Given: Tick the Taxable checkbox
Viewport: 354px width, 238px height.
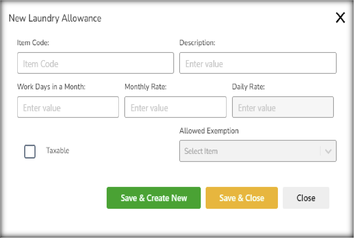Looking at the screenshot, I should point(30,152).
